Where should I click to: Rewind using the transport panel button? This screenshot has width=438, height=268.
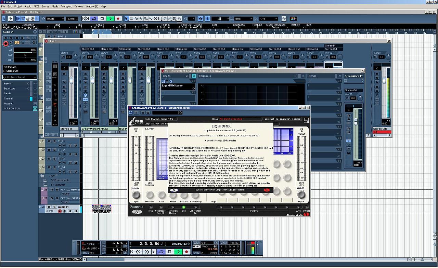click(x=138, y=252)
